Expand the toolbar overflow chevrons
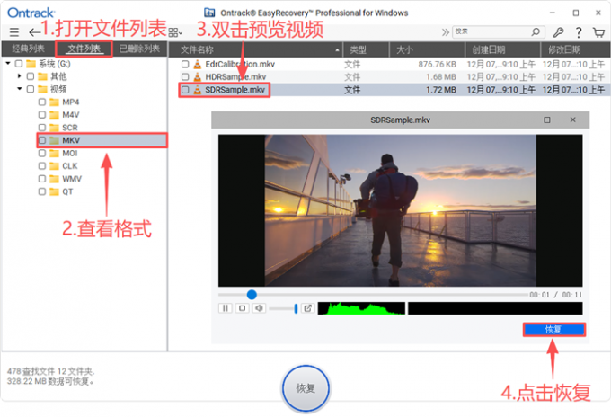Screen dimensions: 611x417 tap(446, 32)
